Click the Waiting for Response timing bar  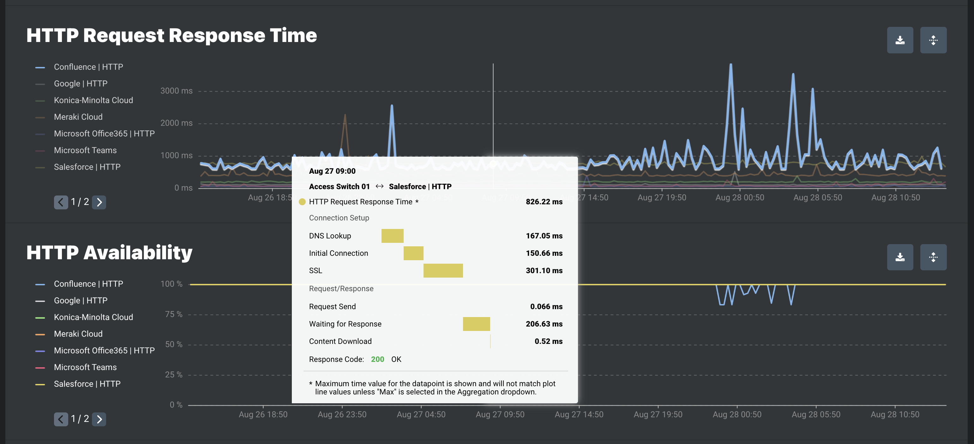(x=476, y=324)
